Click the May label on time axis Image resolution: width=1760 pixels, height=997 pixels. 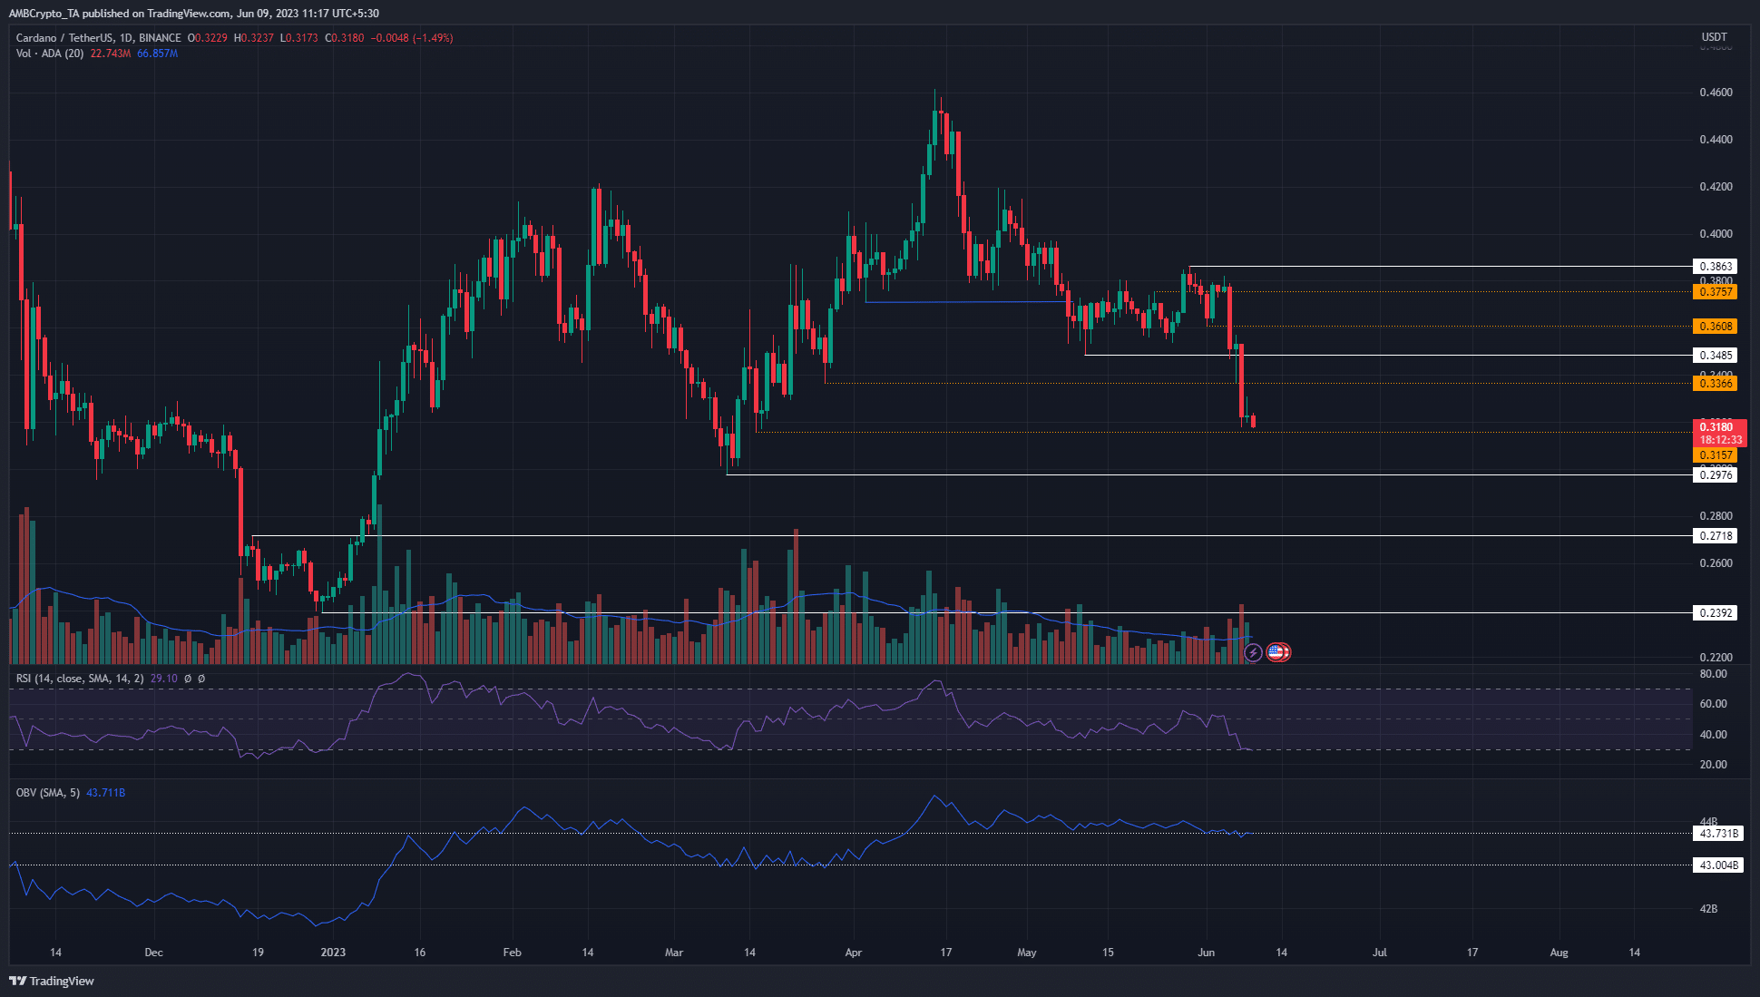coord(1027,953)
